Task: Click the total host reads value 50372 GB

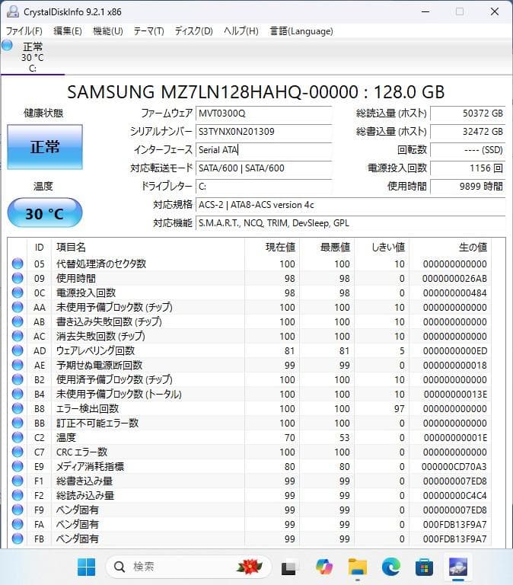Action: pyautogui.click(x=468, y=113)
